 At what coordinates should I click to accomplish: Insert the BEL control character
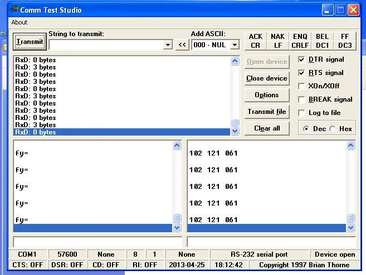[322, 37]
